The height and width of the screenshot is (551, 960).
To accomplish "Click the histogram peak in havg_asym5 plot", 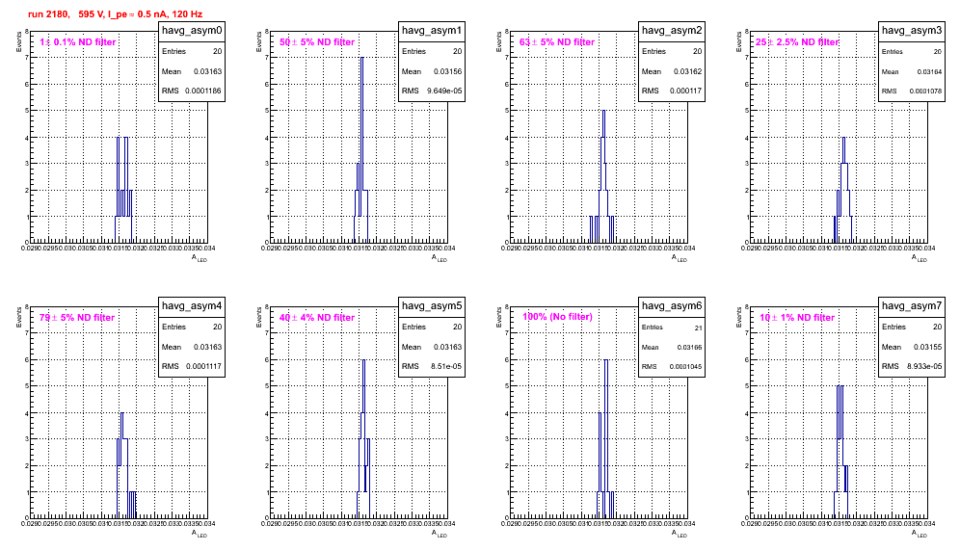I will coord(364,360).
